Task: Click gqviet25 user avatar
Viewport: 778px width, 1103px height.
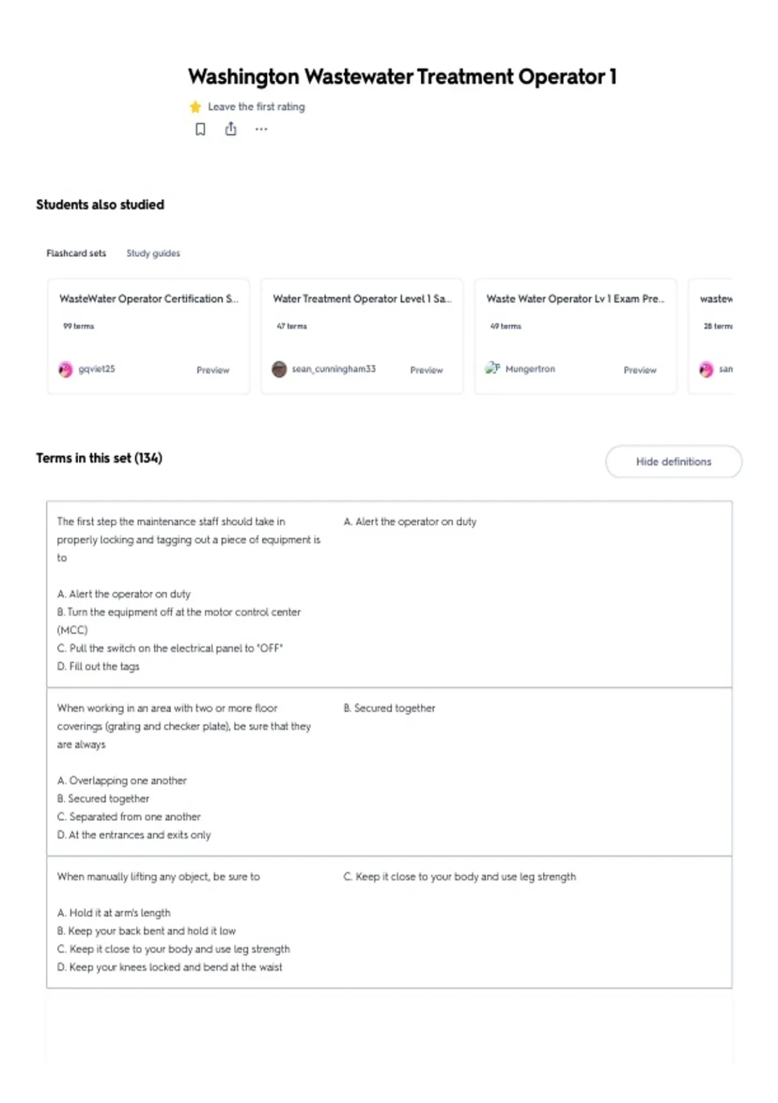Action: point(65,369)
